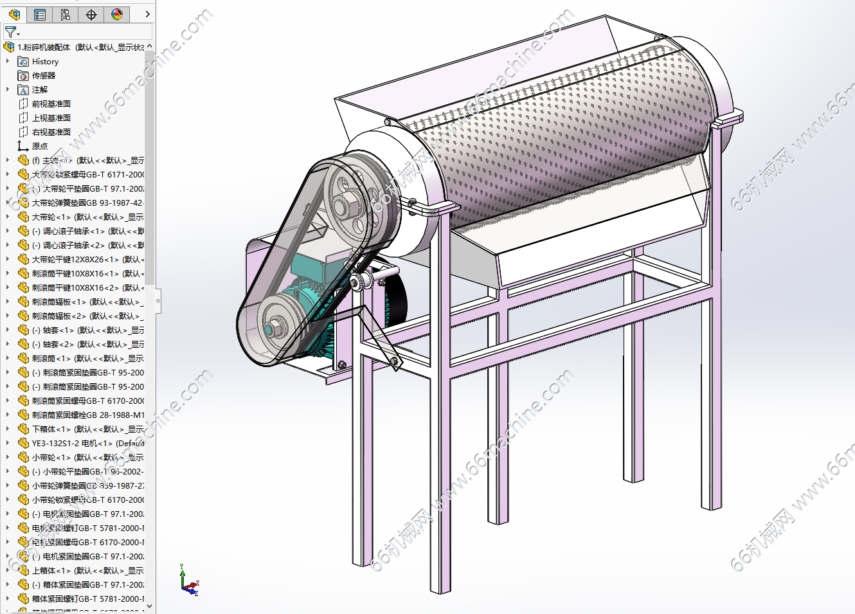Screen dimensions: 855x614
Task: Open the FeatureManager design tree tab
Action: tap(14, 14)
